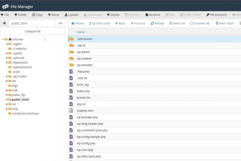Expand the public_html tree folder
The width and height of the screenshot is (241, 161).
pos(7,100)
